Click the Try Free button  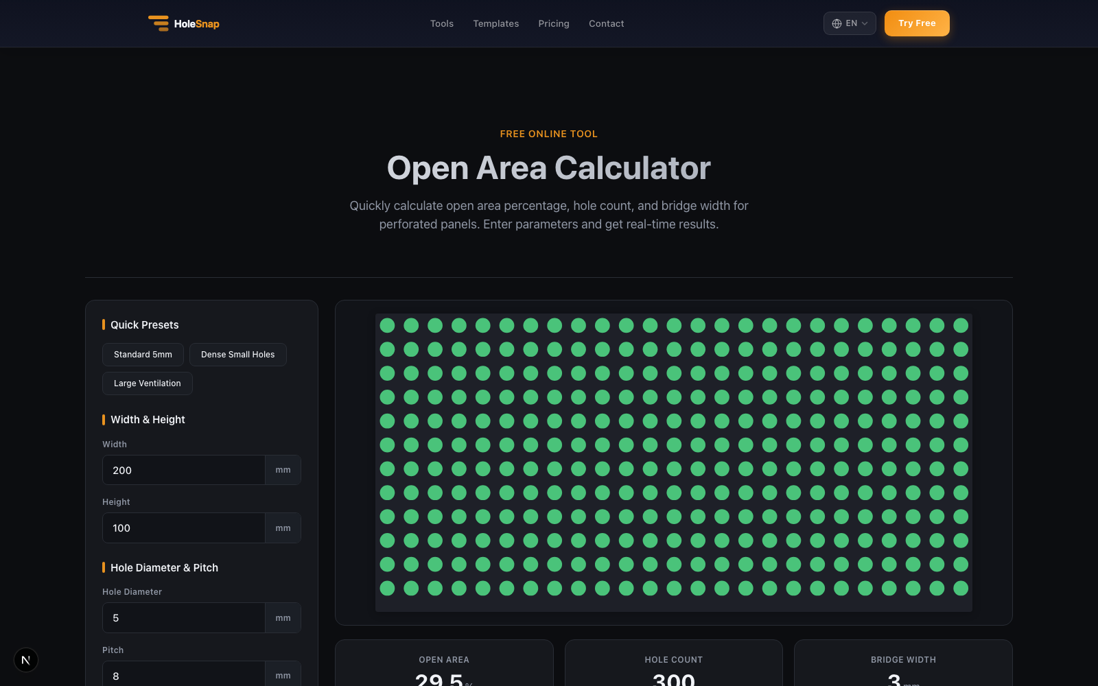pos(917,23)
